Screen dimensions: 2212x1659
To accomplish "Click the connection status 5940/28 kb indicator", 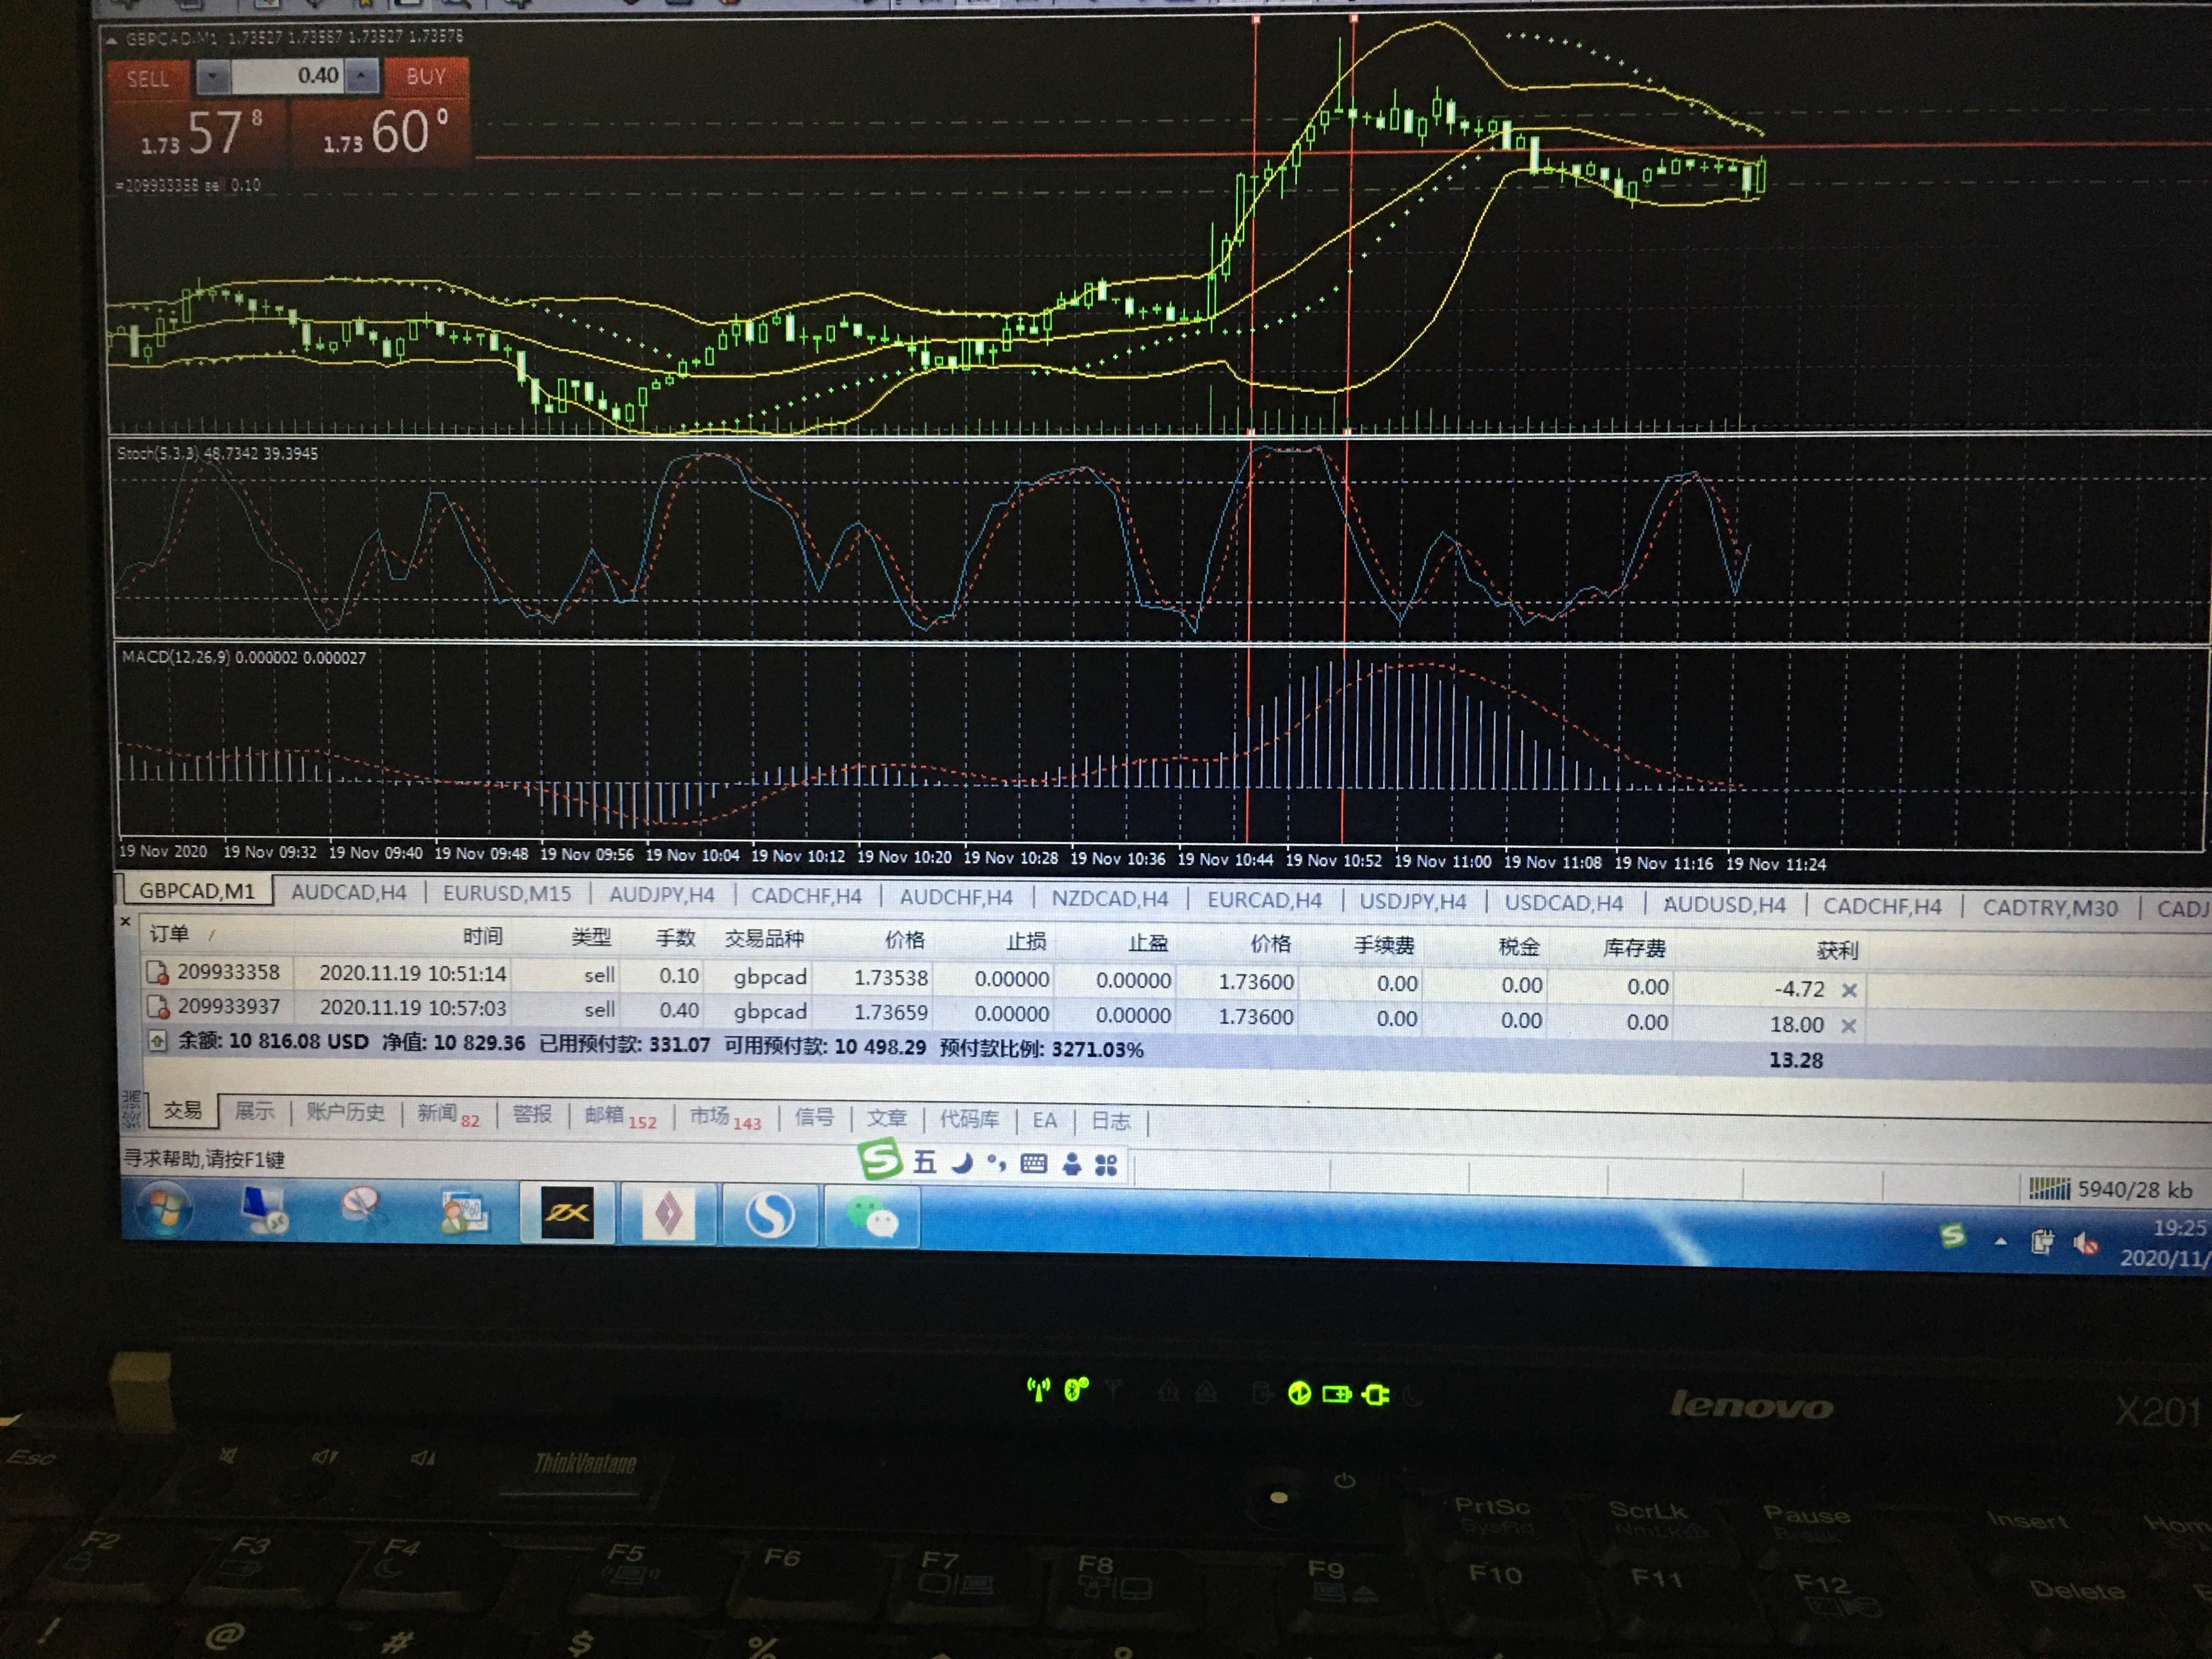I will click(x=2110, y=1190).
